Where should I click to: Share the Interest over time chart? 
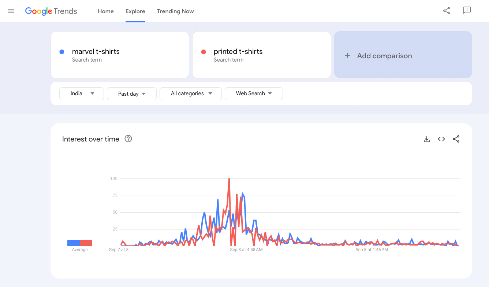click(x=456, y=139)
